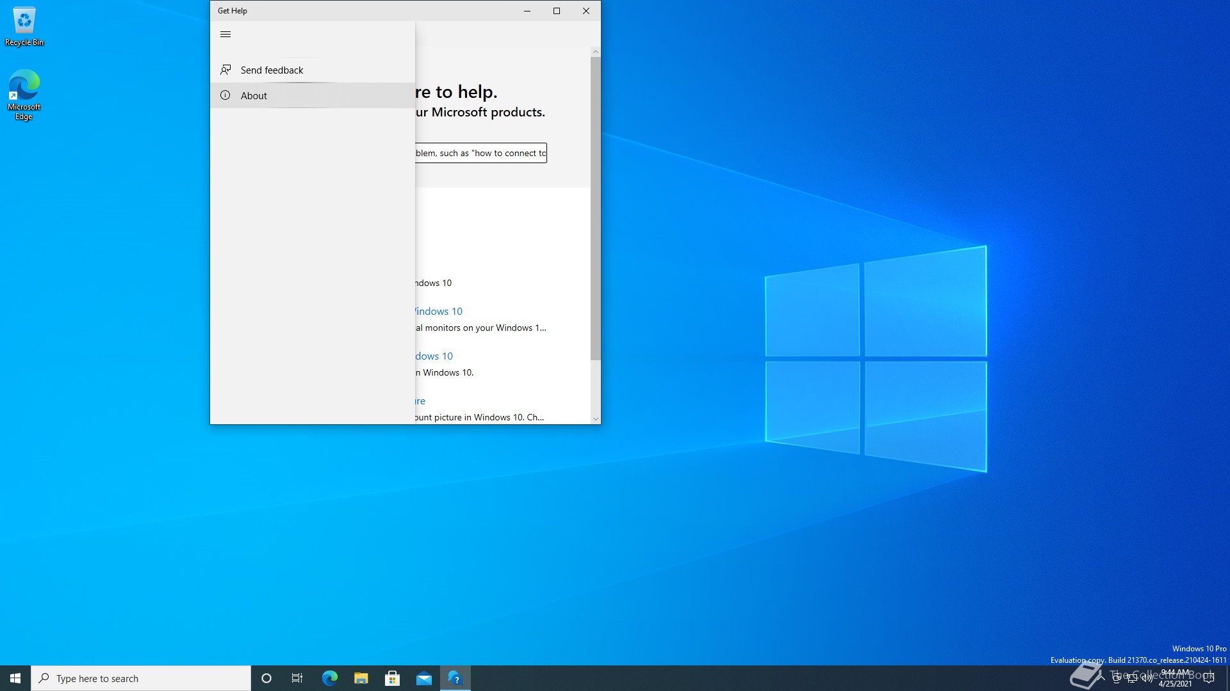Maximize the Get Help window
Viewport: 1230px width, 691px height.
[557, 11]
